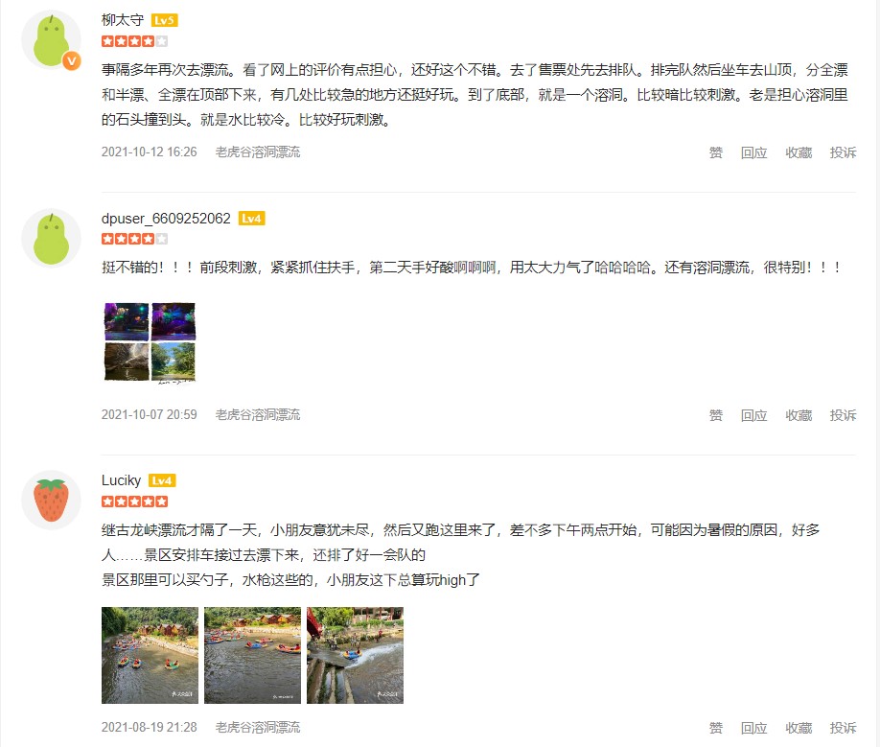The image size is (880, 747).
Task: Save dpuser_6609252062's review using 收藏
Action: (x=799, y=415)
